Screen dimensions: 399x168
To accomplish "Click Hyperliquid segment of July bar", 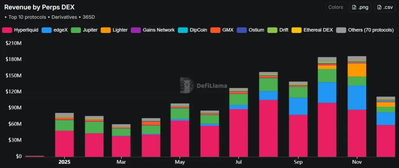I will coord(238,133).
